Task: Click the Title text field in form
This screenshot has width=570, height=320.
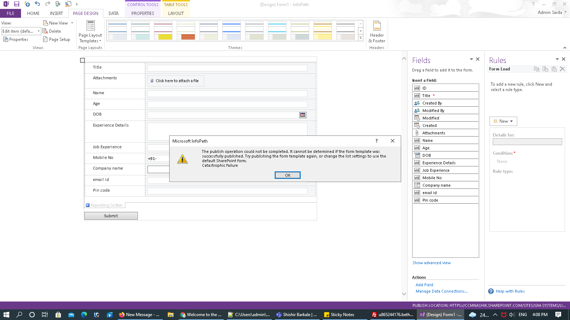Action: tap(227, 68)
